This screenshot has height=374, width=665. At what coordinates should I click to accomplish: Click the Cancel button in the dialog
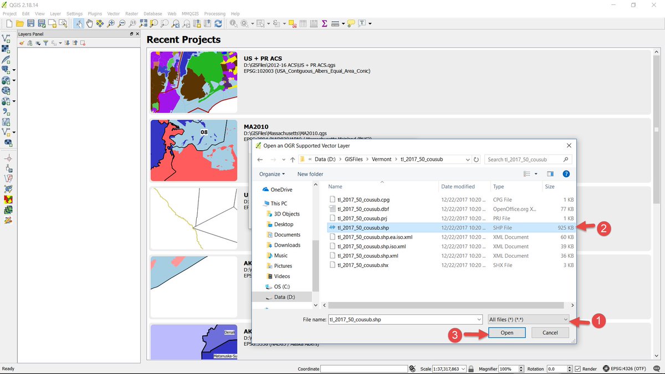point(550,332)
